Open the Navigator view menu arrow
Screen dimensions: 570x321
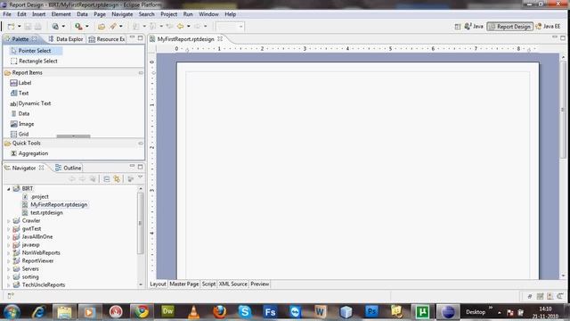[x=141, y=178]
